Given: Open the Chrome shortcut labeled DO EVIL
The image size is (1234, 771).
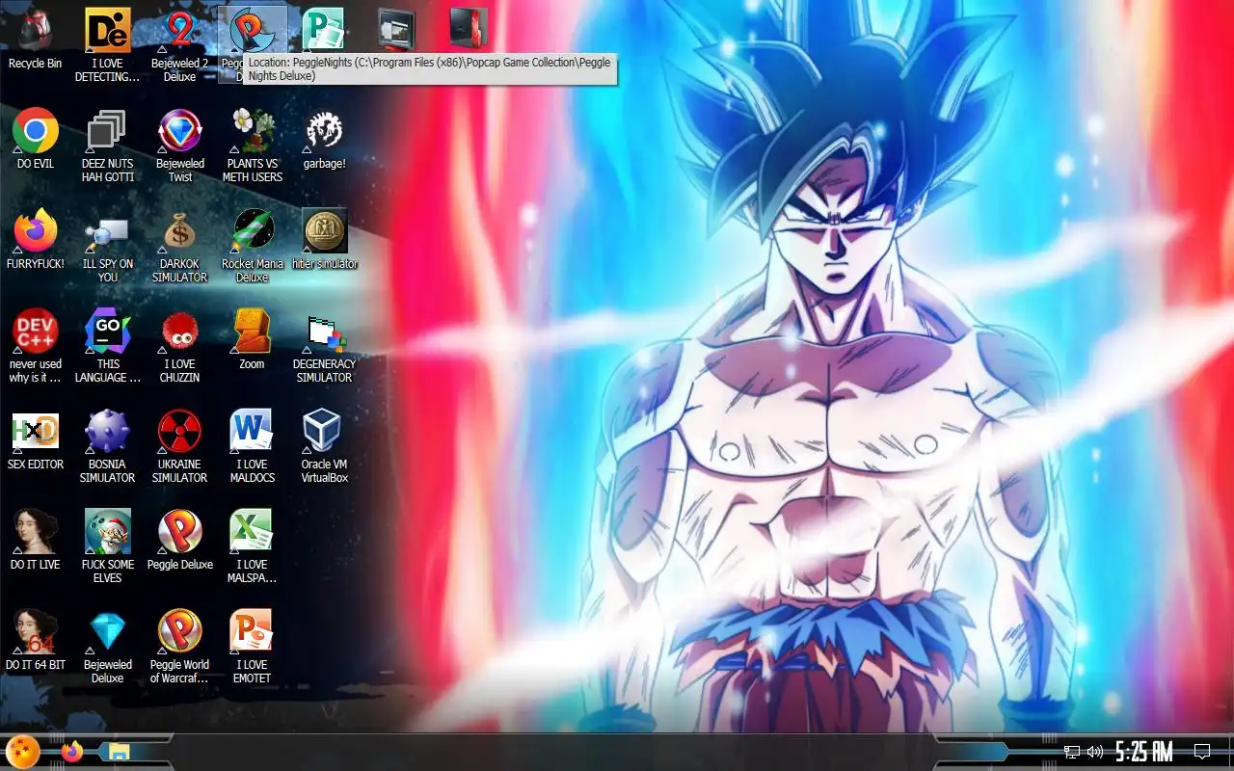Looking at the screenshot, I should [x=36, y=130].
